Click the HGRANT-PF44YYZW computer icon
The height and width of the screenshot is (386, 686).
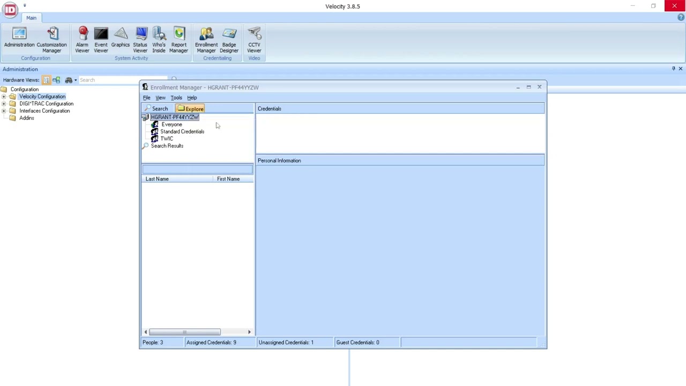coord(146,117)
